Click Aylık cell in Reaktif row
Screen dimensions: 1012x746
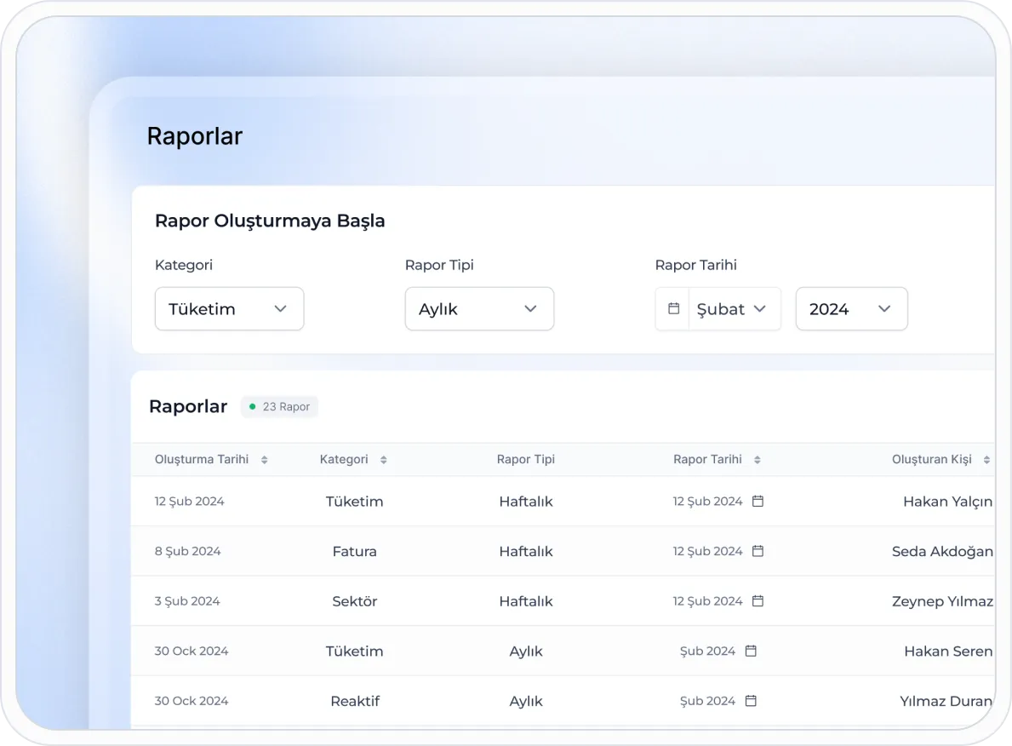tap(526, 702)
